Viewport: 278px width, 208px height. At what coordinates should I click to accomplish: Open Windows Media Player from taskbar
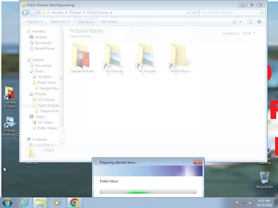[57, 203]
